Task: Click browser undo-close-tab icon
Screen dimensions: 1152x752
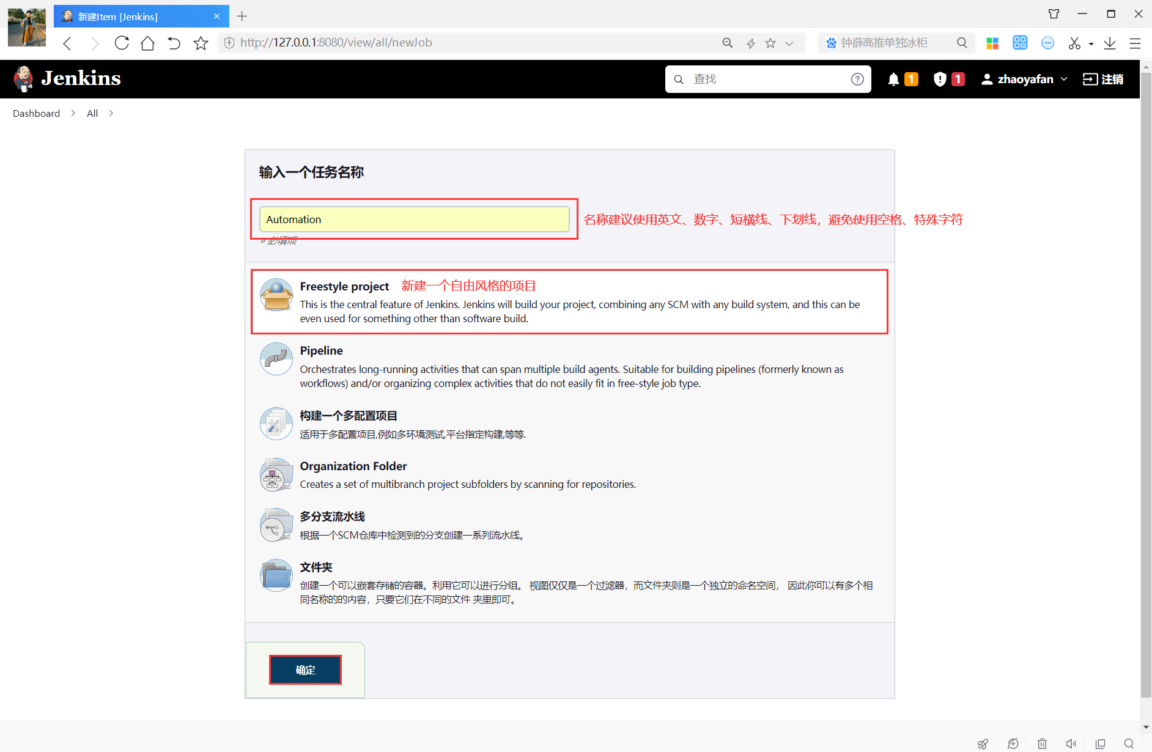Action: click(174, 43)
